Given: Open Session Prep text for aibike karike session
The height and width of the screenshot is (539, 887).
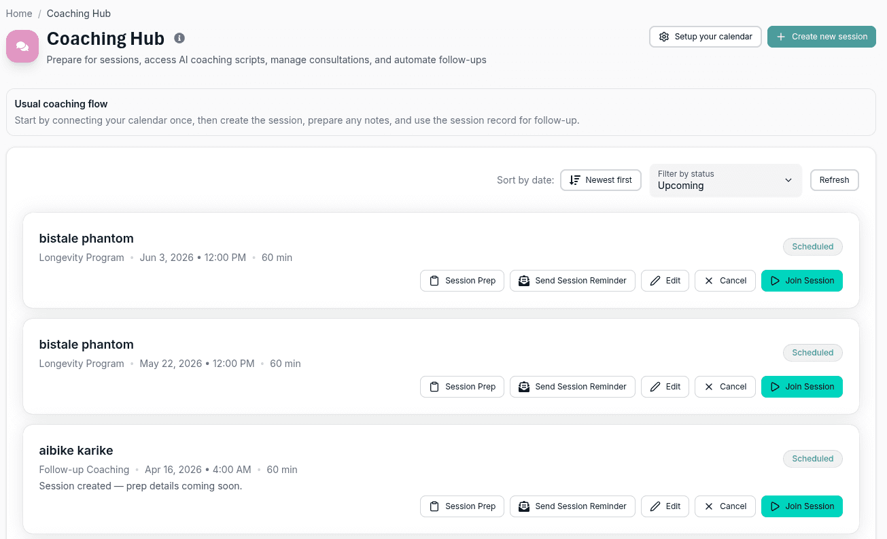Looking at the screenshot, I should point(470,506).
